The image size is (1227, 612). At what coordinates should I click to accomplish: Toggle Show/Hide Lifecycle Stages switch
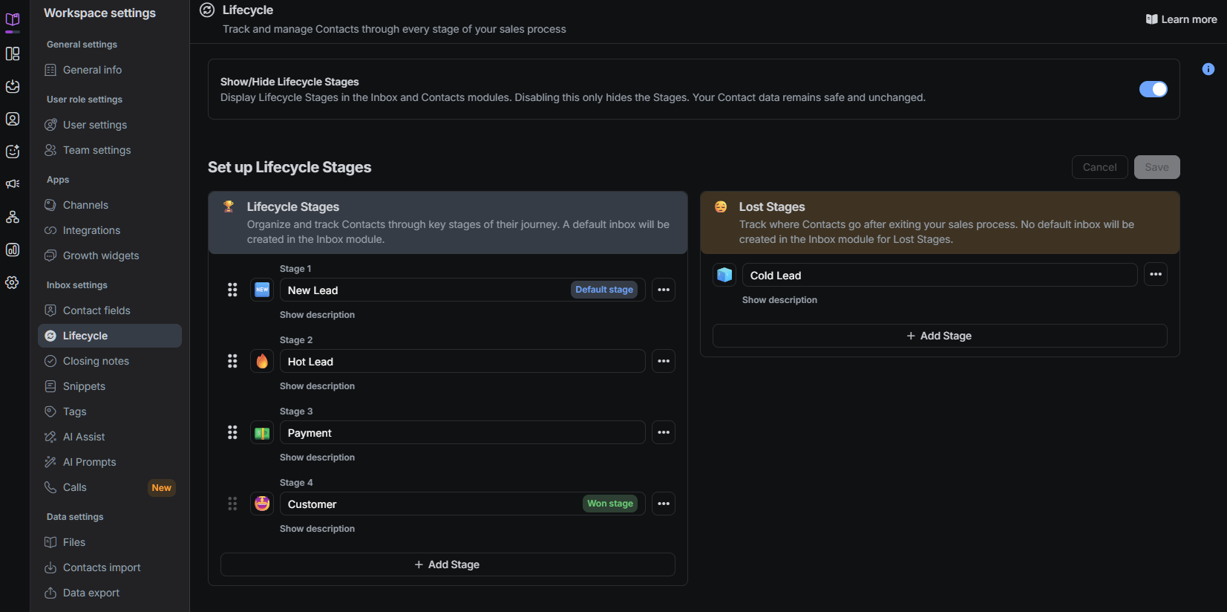(1154, 89)
